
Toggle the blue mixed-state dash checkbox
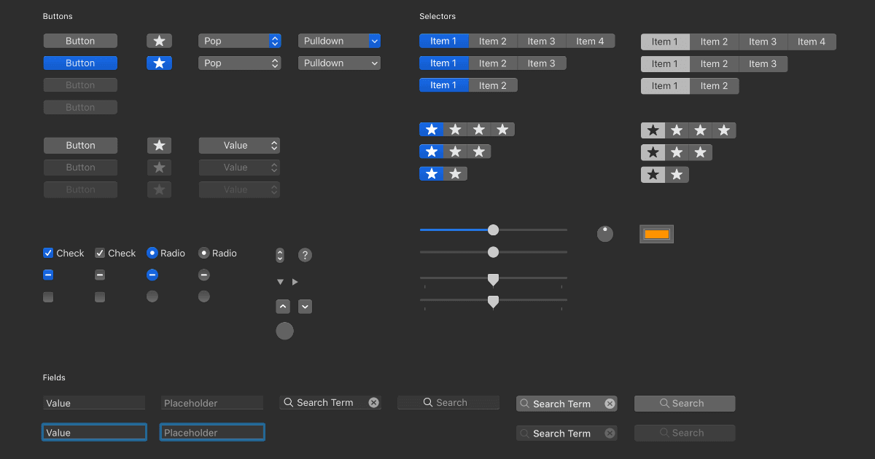(x=48, y=275)
